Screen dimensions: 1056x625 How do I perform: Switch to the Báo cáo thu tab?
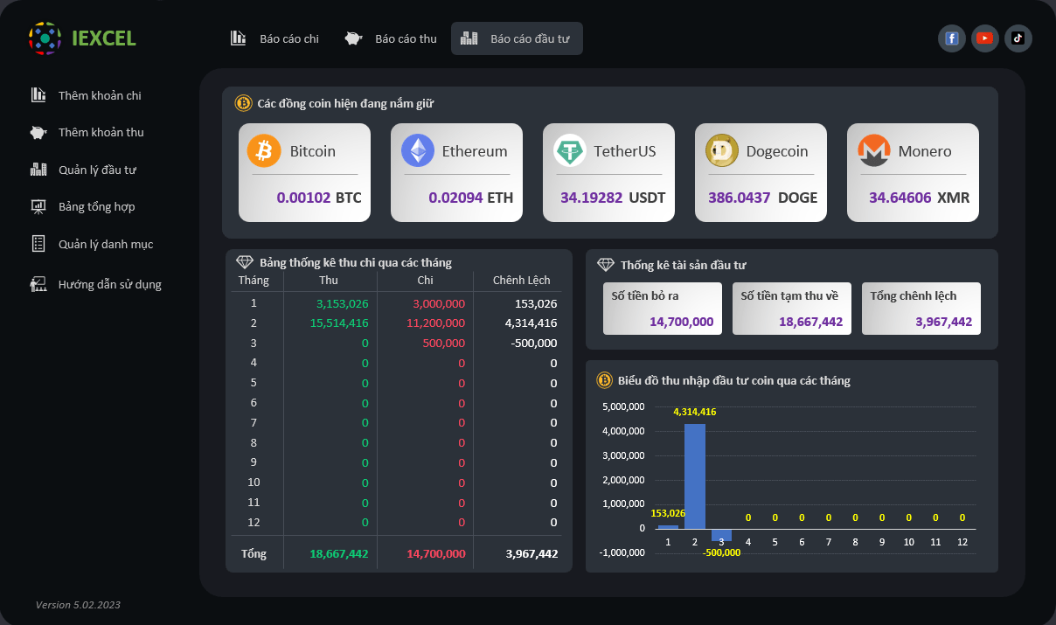click(392, 38)
